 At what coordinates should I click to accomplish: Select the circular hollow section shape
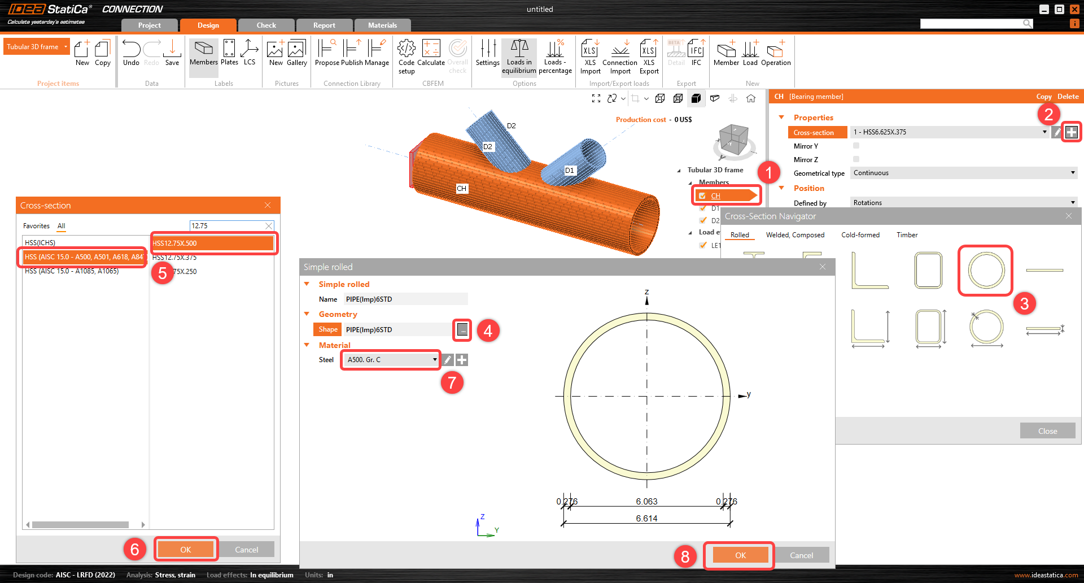(x=985, y=271)
